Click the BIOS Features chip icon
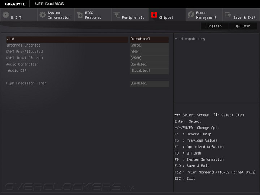This screenshot has width=260, height=195. (80, 15)
